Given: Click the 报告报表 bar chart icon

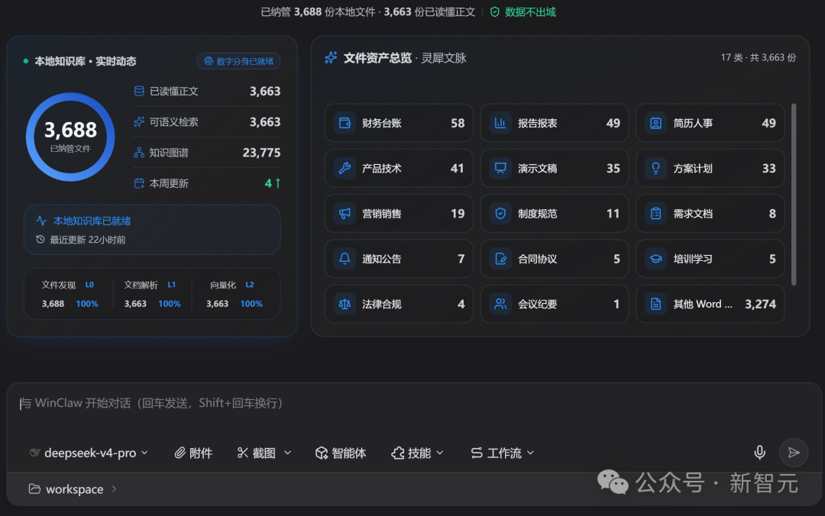Looking at the screenshot, I should 500,123.
